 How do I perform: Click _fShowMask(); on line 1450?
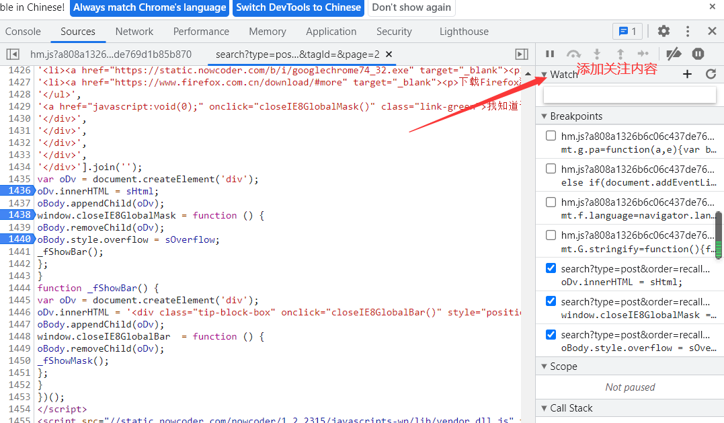[x=73, y=360]
